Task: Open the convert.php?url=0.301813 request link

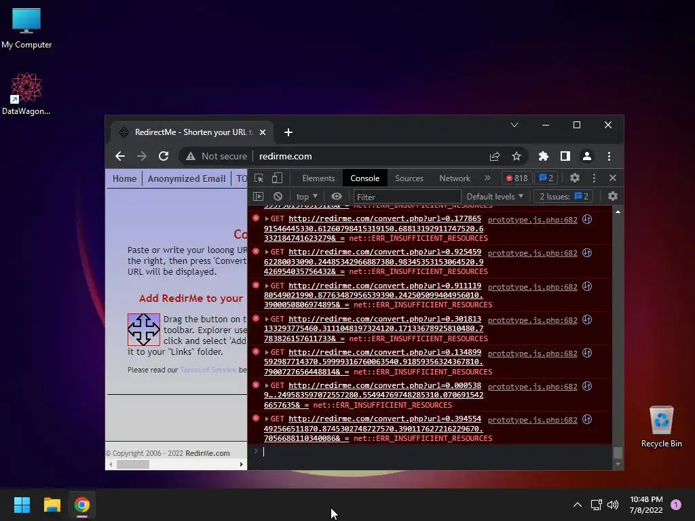Action: [374, 329]
